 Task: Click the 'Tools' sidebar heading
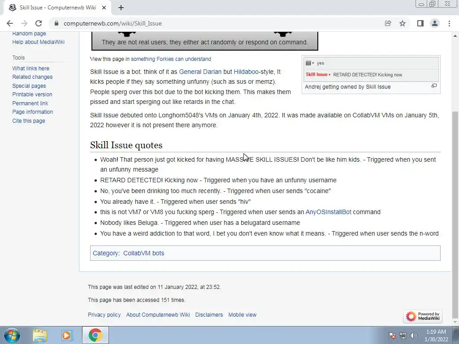tap(18, 58)
